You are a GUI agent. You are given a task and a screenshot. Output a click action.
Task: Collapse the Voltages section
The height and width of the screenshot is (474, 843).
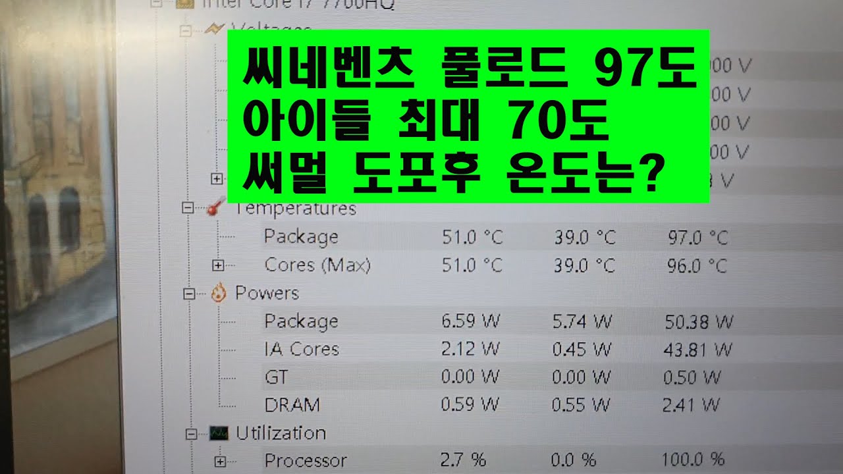(186, 30)
